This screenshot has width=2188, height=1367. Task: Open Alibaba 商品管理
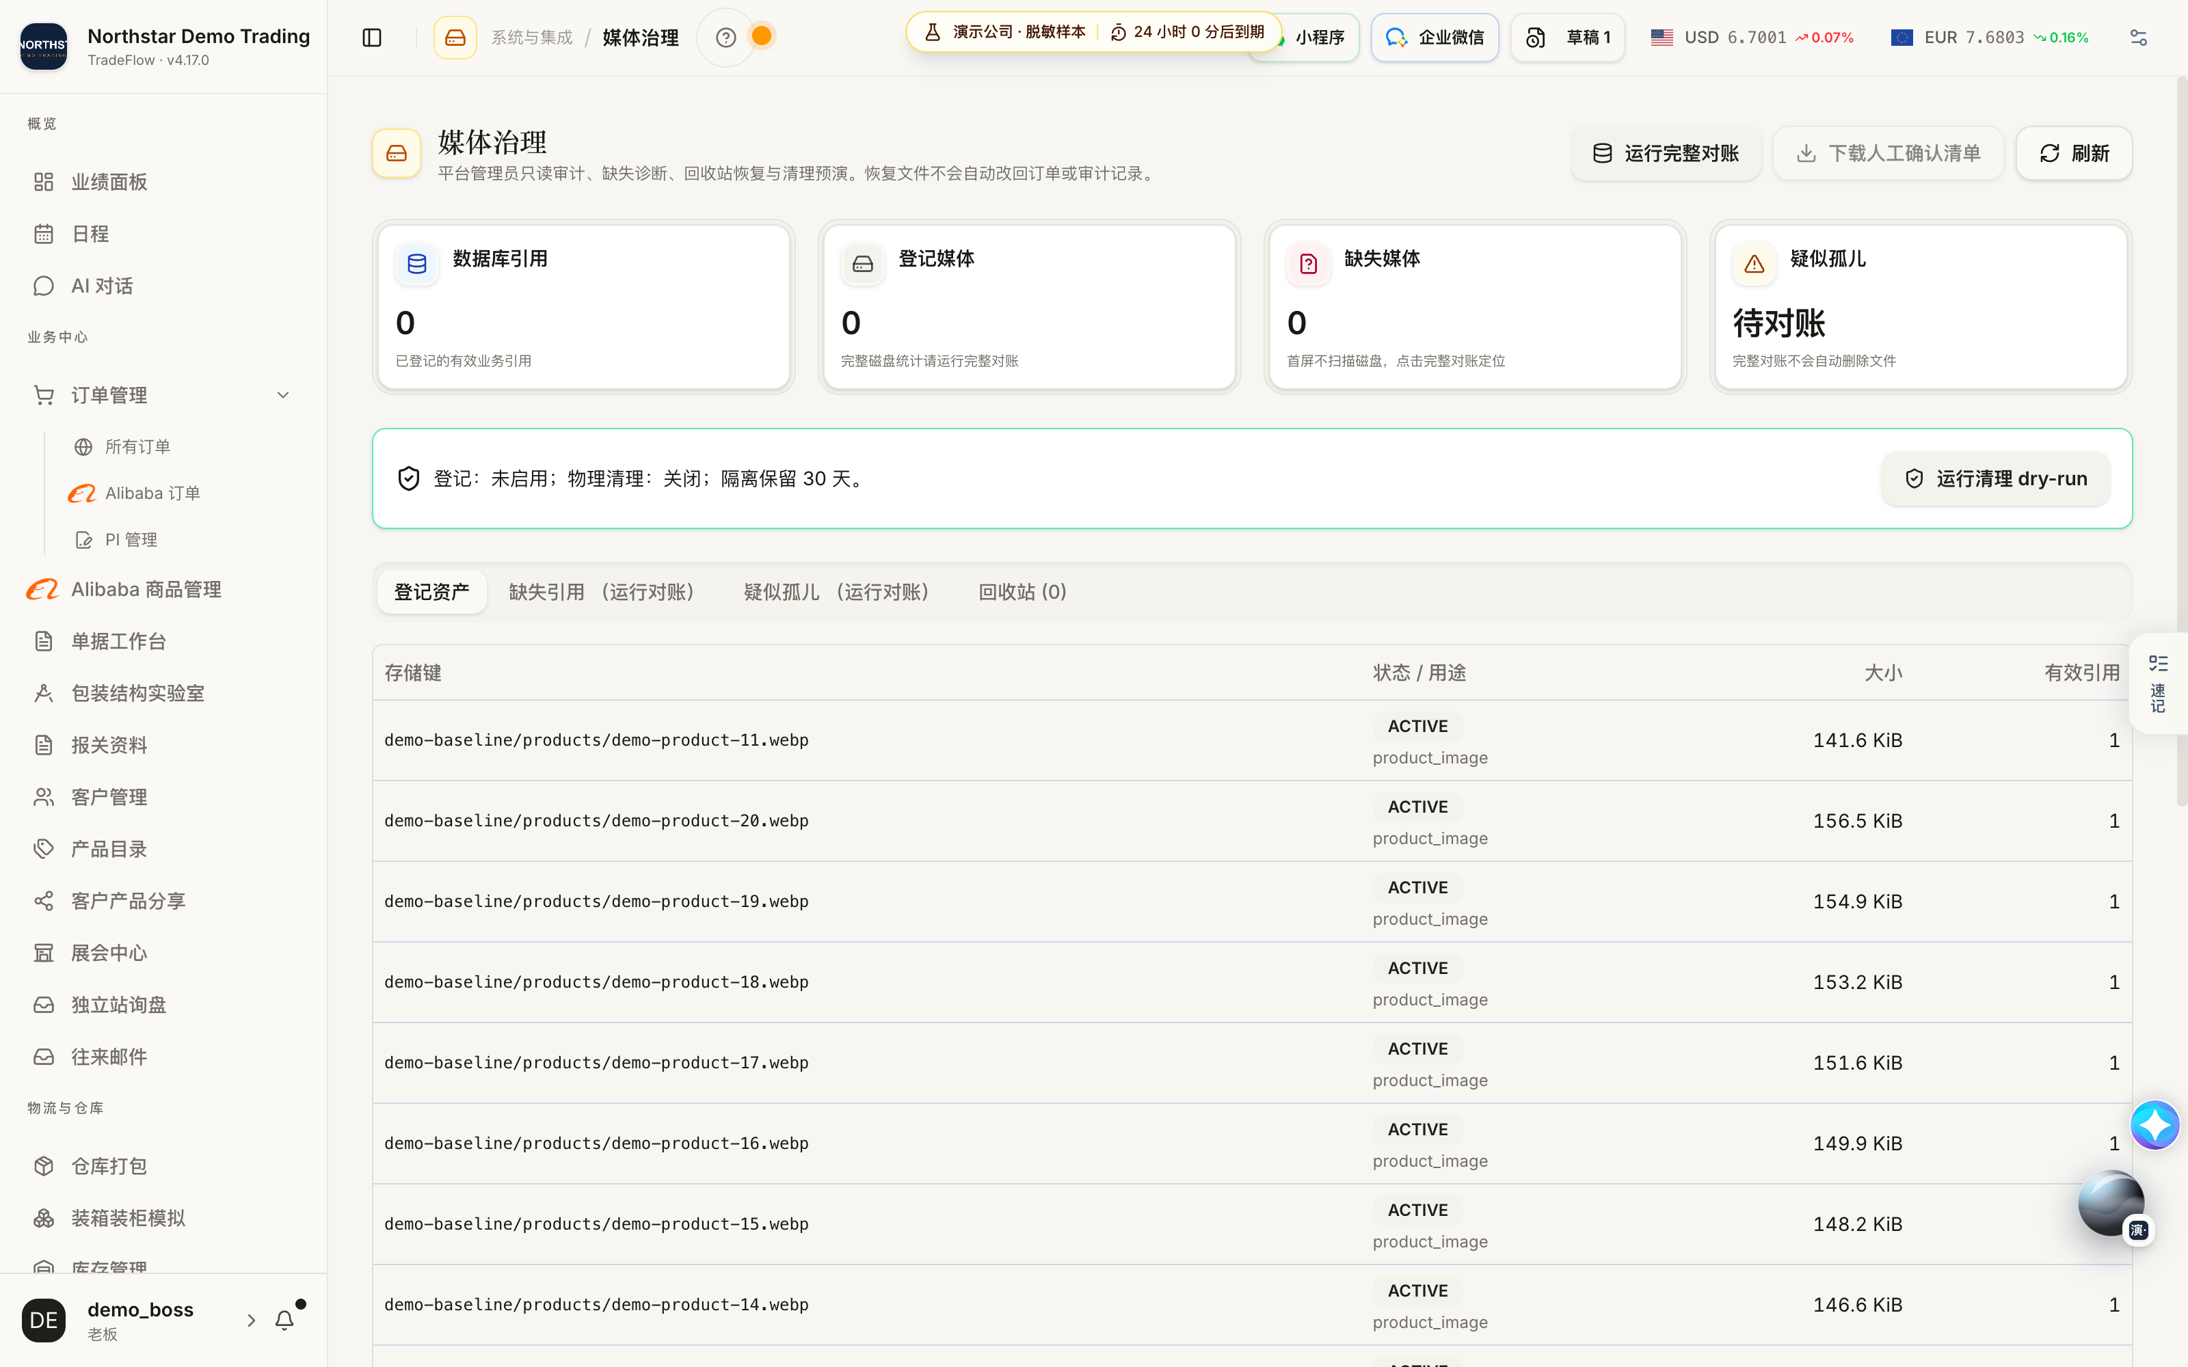(163, 589)
